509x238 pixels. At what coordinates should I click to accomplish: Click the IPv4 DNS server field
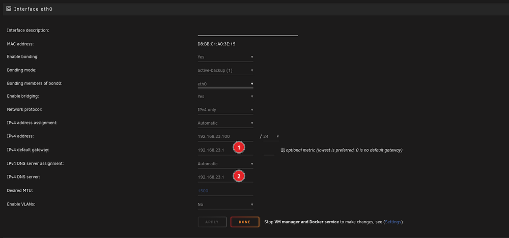coord(225,177)
